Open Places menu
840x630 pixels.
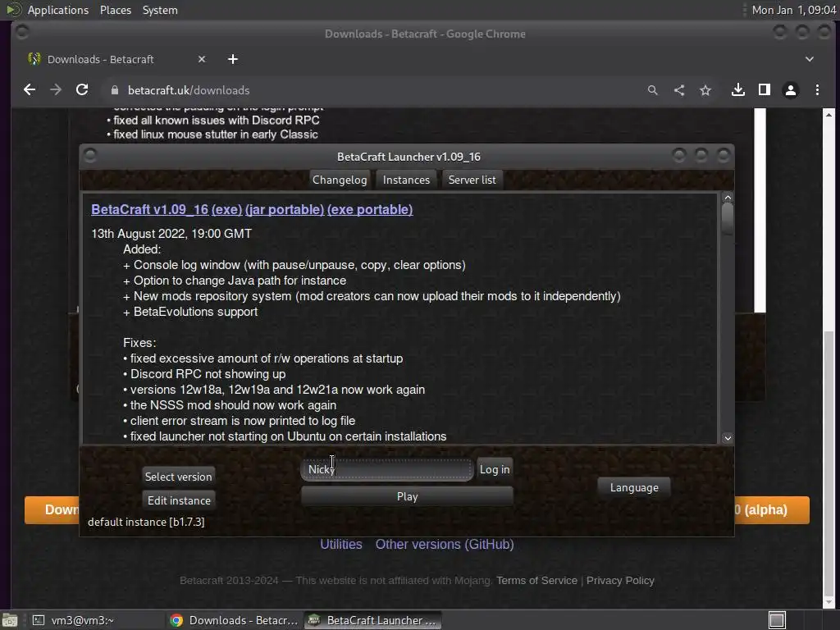coord(116,10)
